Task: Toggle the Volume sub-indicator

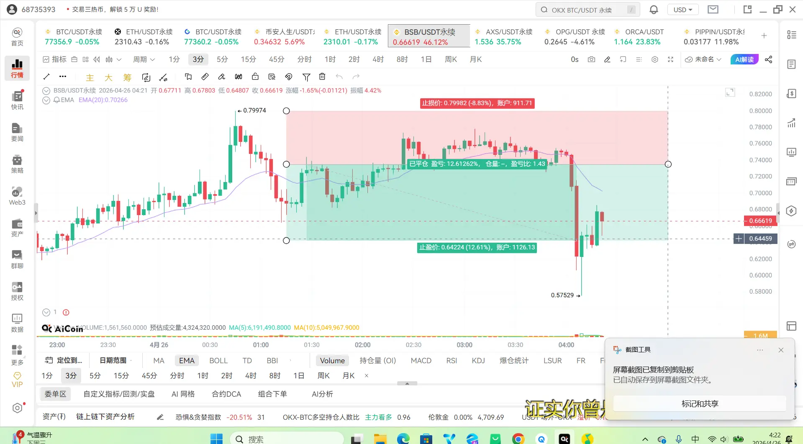Action: point(332,361)
